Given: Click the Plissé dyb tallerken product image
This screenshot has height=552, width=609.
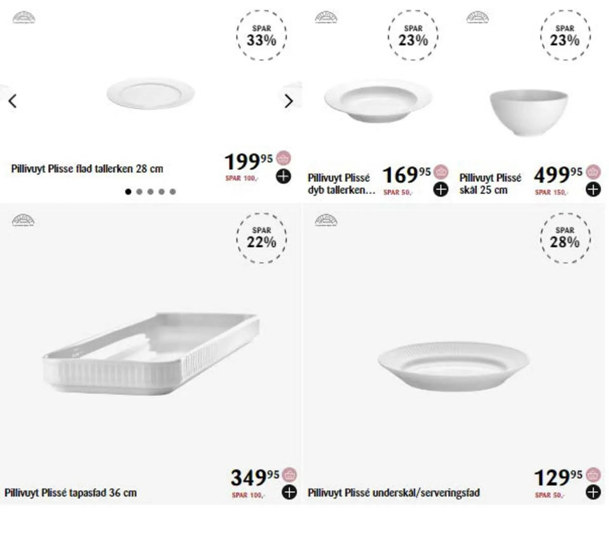Looking at the screenshot, I should tap(378, 101).
